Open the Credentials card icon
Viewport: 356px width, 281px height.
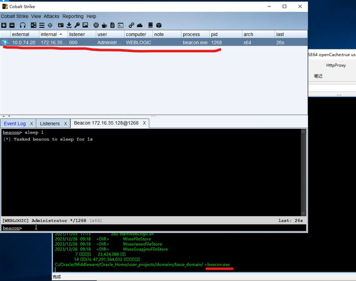pos(61,25)
